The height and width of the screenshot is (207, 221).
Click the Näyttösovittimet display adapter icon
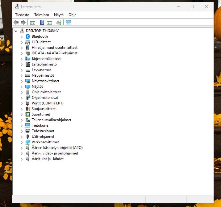click(28, 81)
